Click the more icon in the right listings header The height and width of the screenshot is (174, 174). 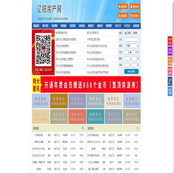coord(138,128)
